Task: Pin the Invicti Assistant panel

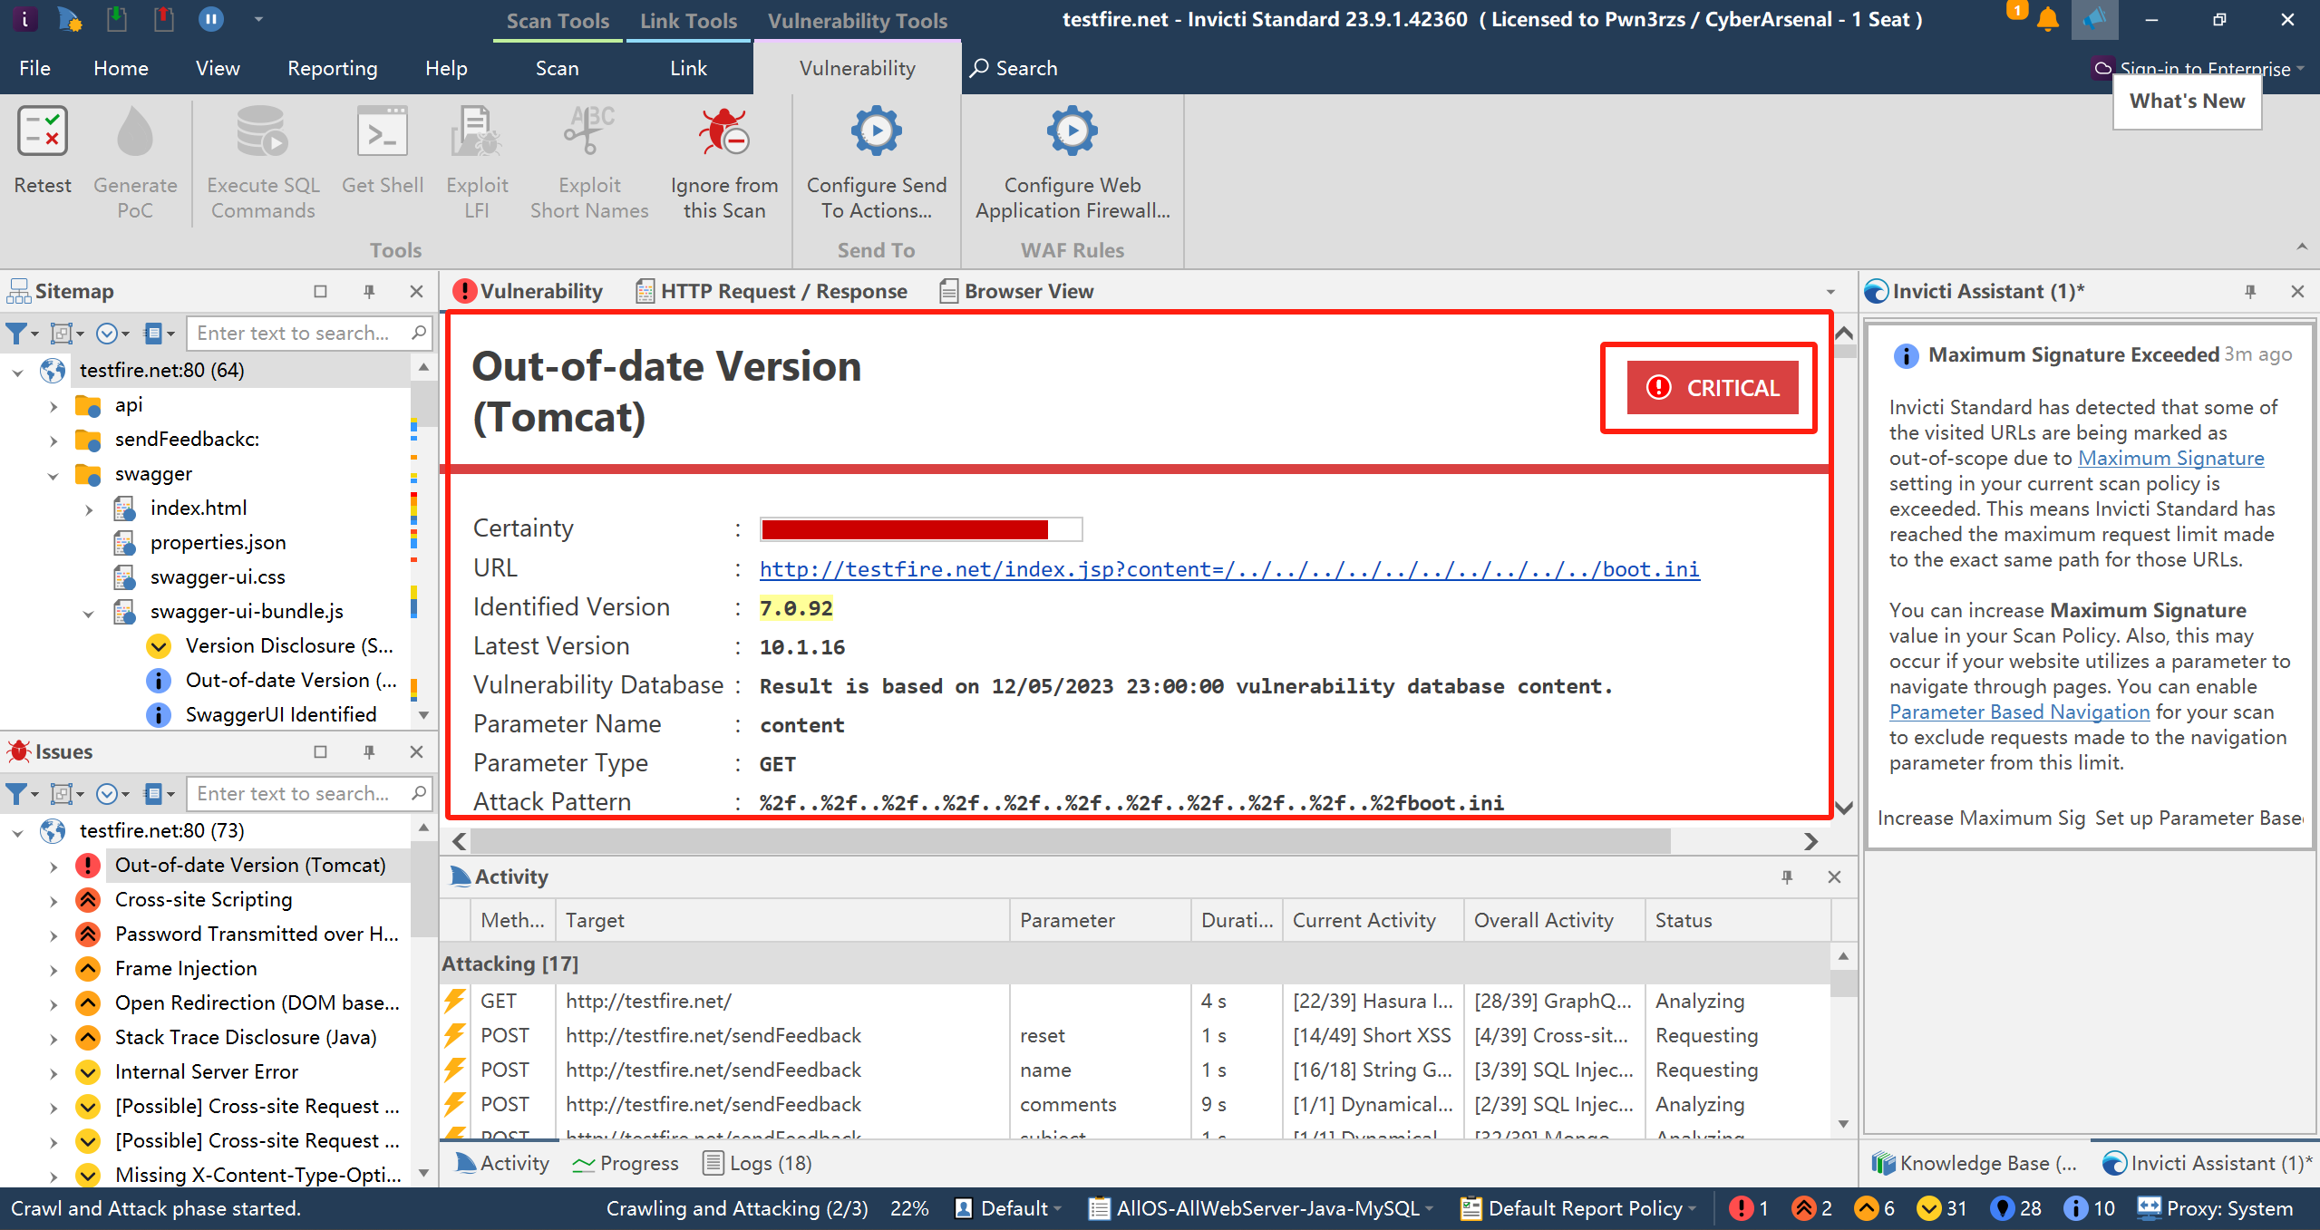Action: tap(2249, 291)
